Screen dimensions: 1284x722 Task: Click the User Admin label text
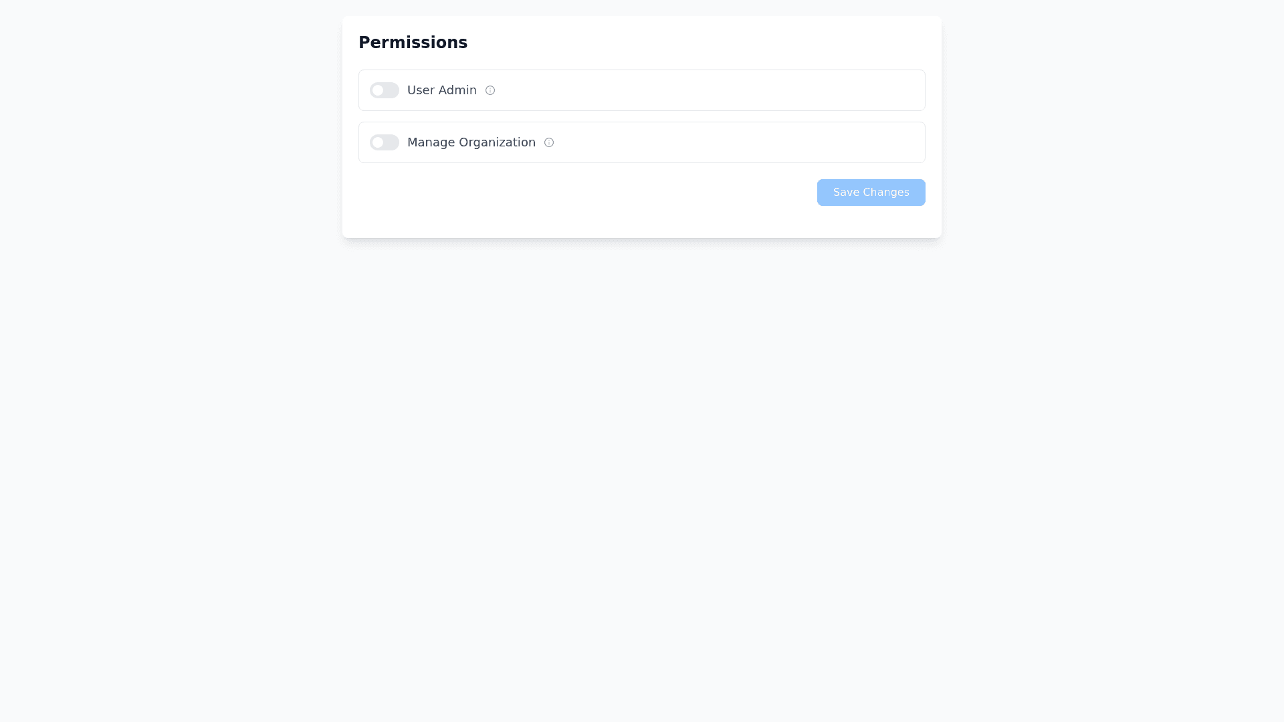(441, 90)
